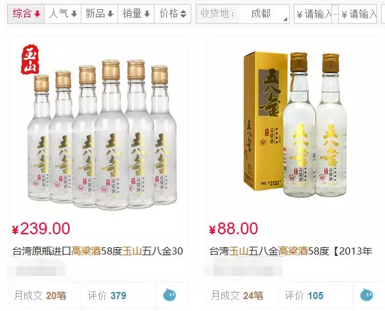Click the minimum price input field
The height and width of the screenshot is (311, 385).
pos(313,14)
